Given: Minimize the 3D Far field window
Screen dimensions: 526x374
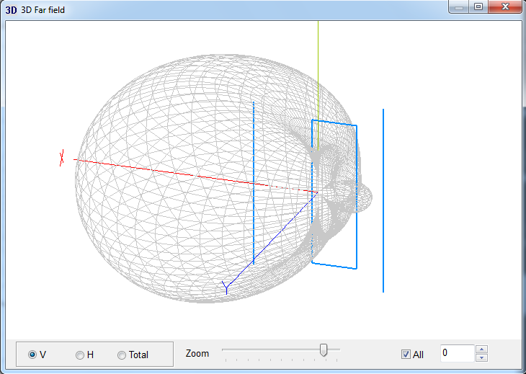Looking at the screenshot, I should (x=459, y=6).
